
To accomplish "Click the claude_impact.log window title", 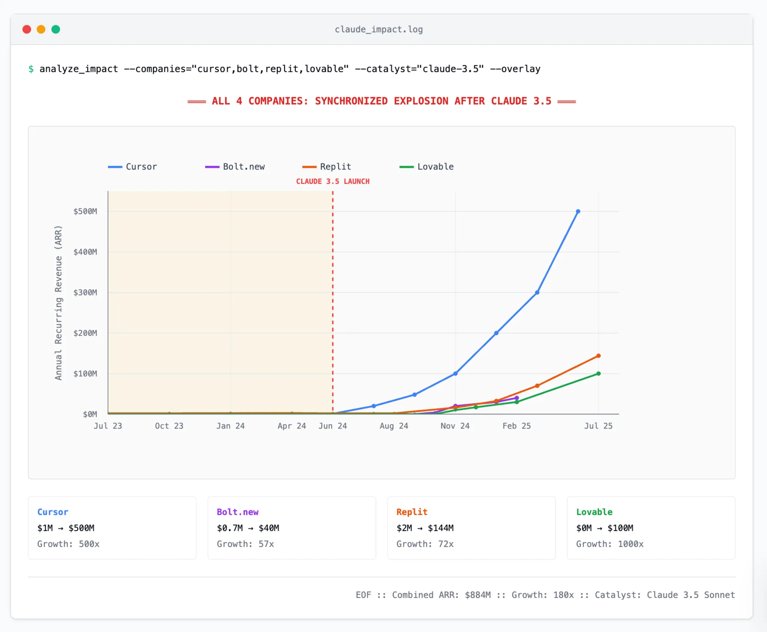I will click(379, 29).
